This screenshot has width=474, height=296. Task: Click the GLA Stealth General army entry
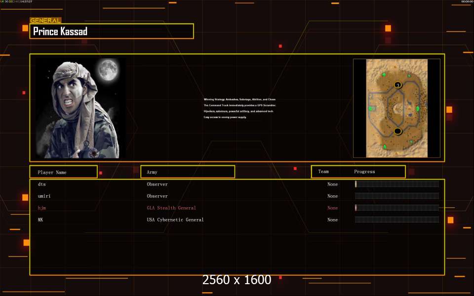click(x=171, y=208)
